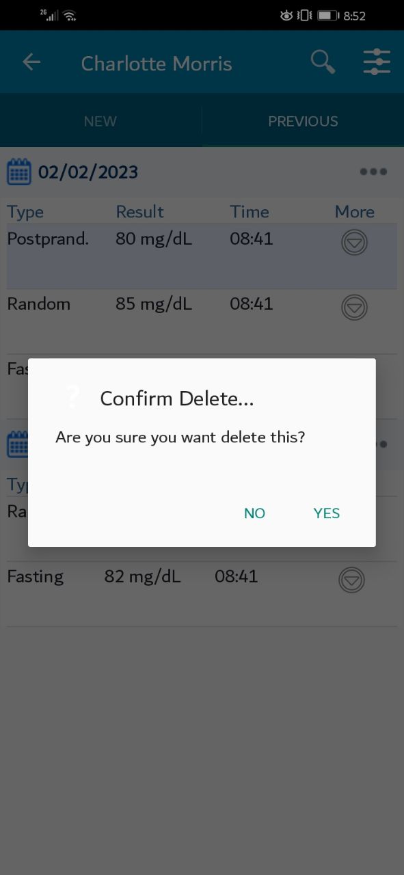Expand More options for Fasting 82 mg/dL
The width and height of the screenshot is (404, 875).
click(351, 580)
